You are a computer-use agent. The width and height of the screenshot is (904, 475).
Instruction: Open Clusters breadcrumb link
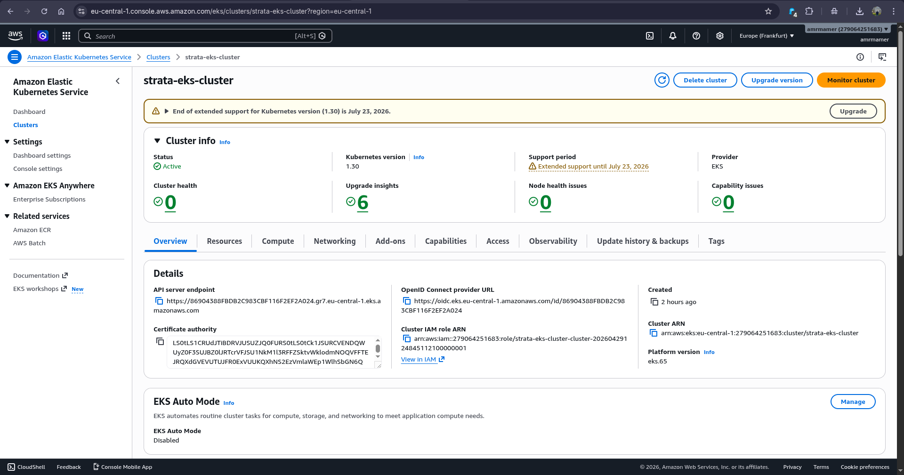[x=158, y=57]
